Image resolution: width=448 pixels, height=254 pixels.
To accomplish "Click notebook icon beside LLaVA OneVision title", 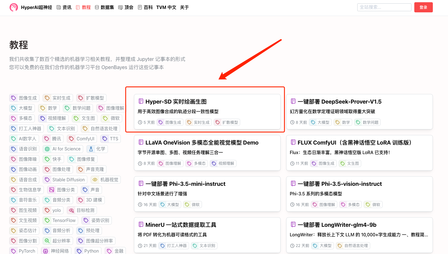I will click(x=141, y=142).
